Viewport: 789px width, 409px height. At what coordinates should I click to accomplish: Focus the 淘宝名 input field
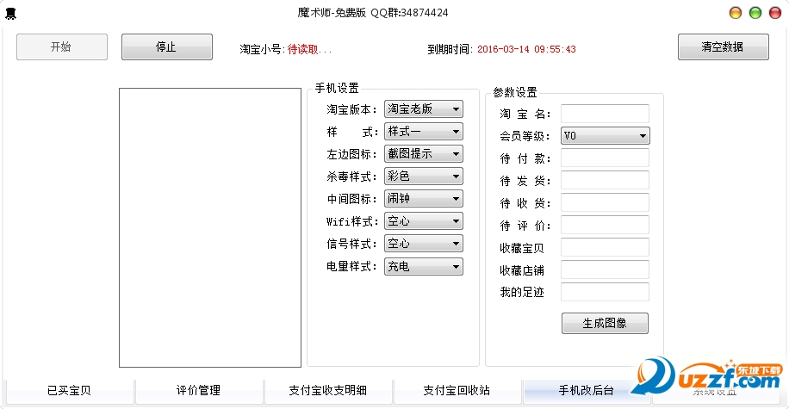coord(605,114)
